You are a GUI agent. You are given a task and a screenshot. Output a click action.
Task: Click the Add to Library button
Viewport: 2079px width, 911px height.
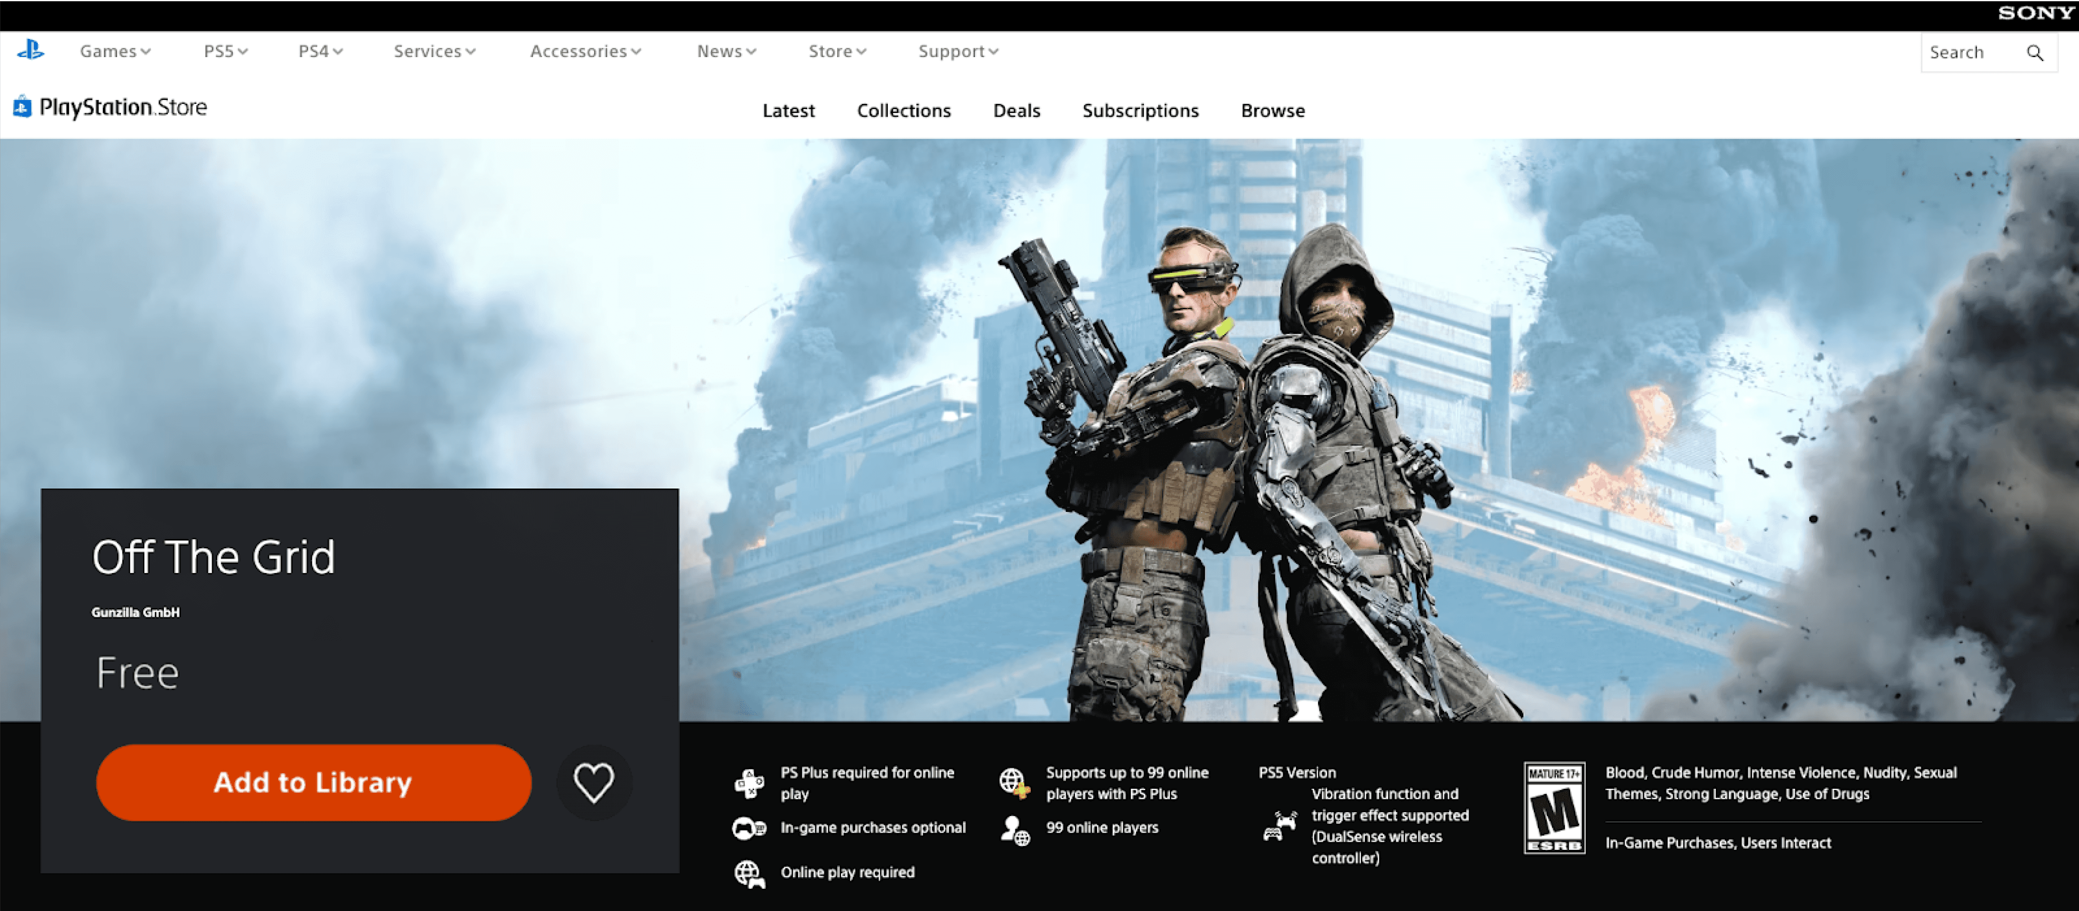tap(313, 782)
